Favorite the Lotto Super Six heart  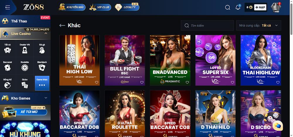232,82
